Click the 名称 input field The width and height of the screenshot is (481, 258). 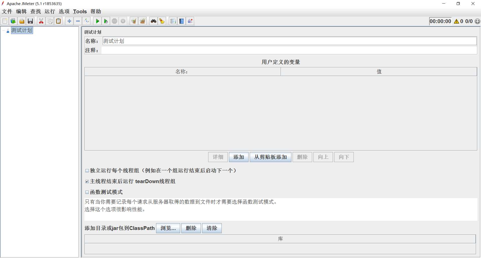pyautogui.click(x=290, y=41)
